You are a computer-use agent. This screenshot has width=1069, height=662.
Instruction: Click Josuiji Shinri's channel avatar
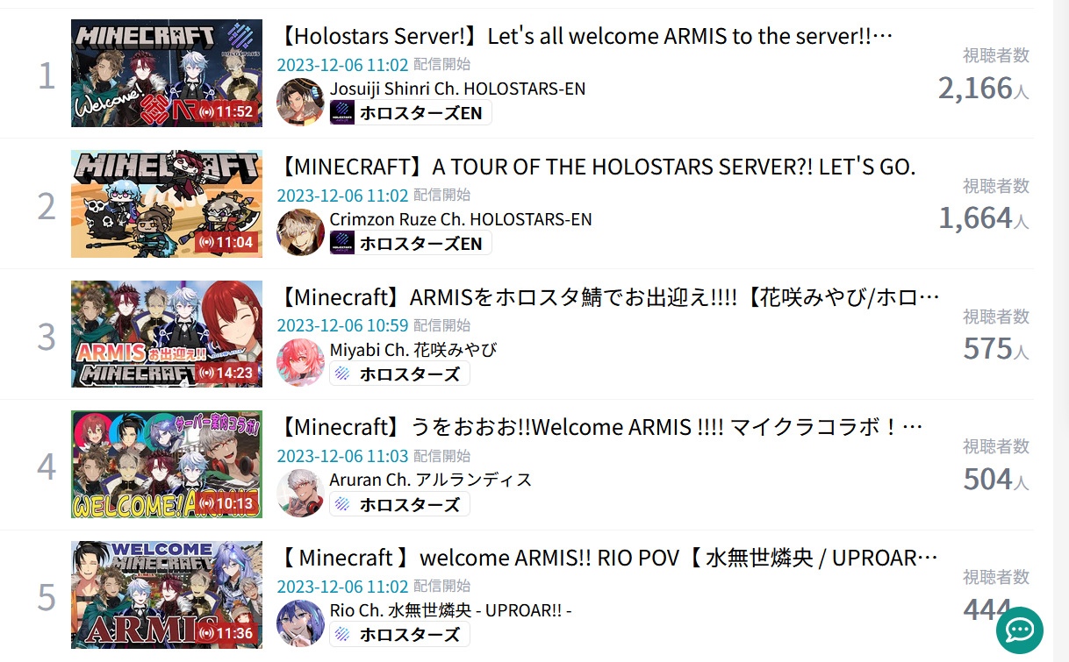click(x=300, y=102)
